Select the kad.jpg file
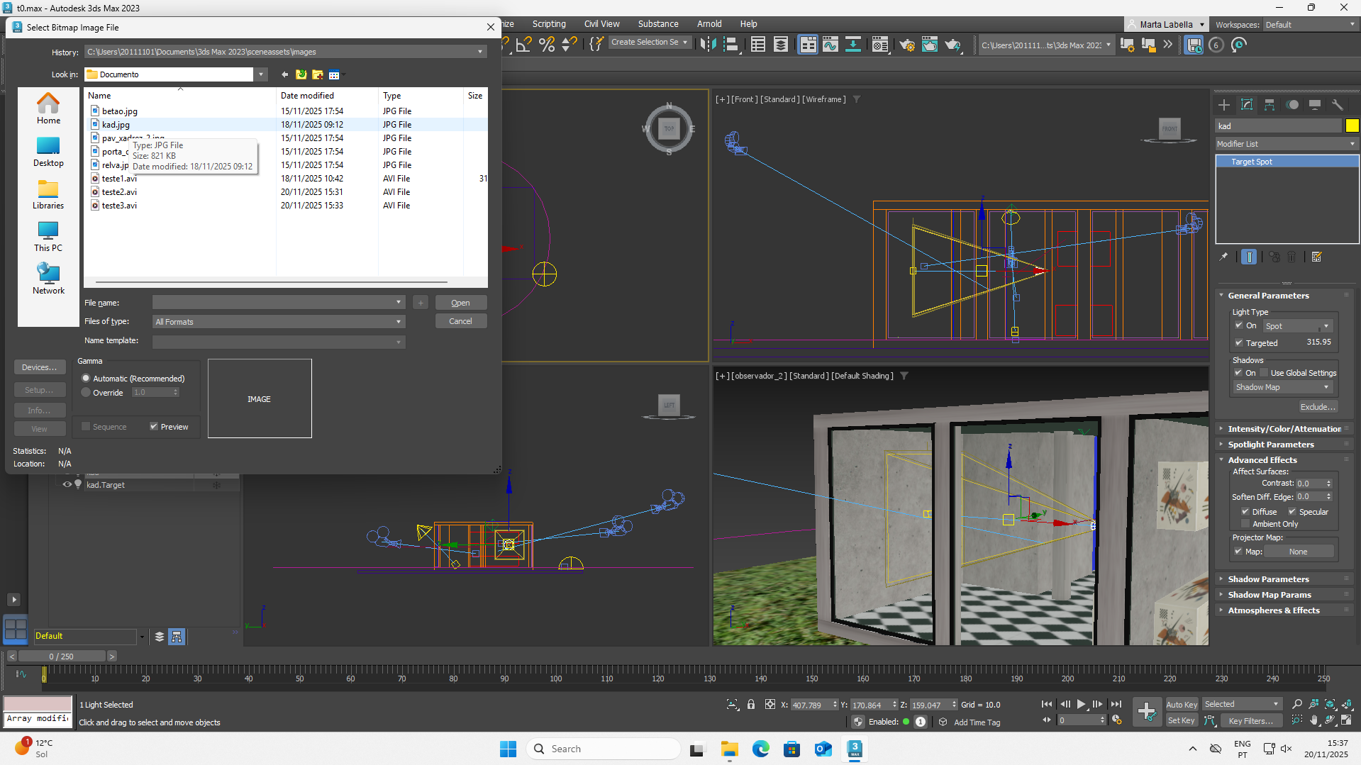This screenshot has height=765, width=1361. point(116,125)
